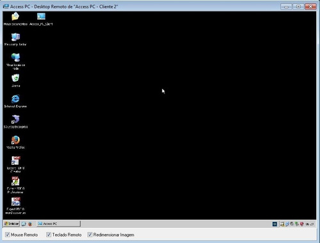
Task: Open the remote Iniciar start menu
Action: (x=12, y=224)
